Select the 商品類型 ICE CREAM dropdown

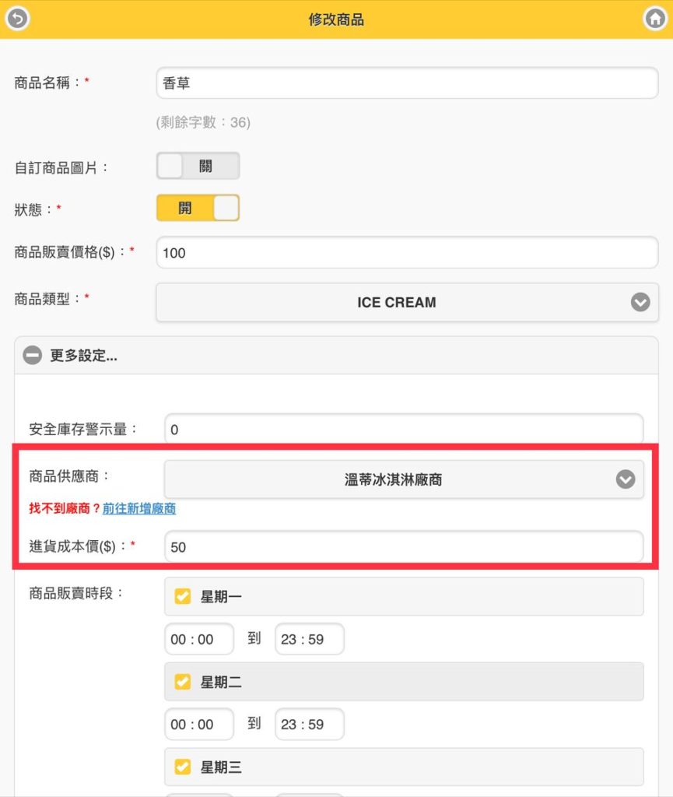[x=407, y=302]
